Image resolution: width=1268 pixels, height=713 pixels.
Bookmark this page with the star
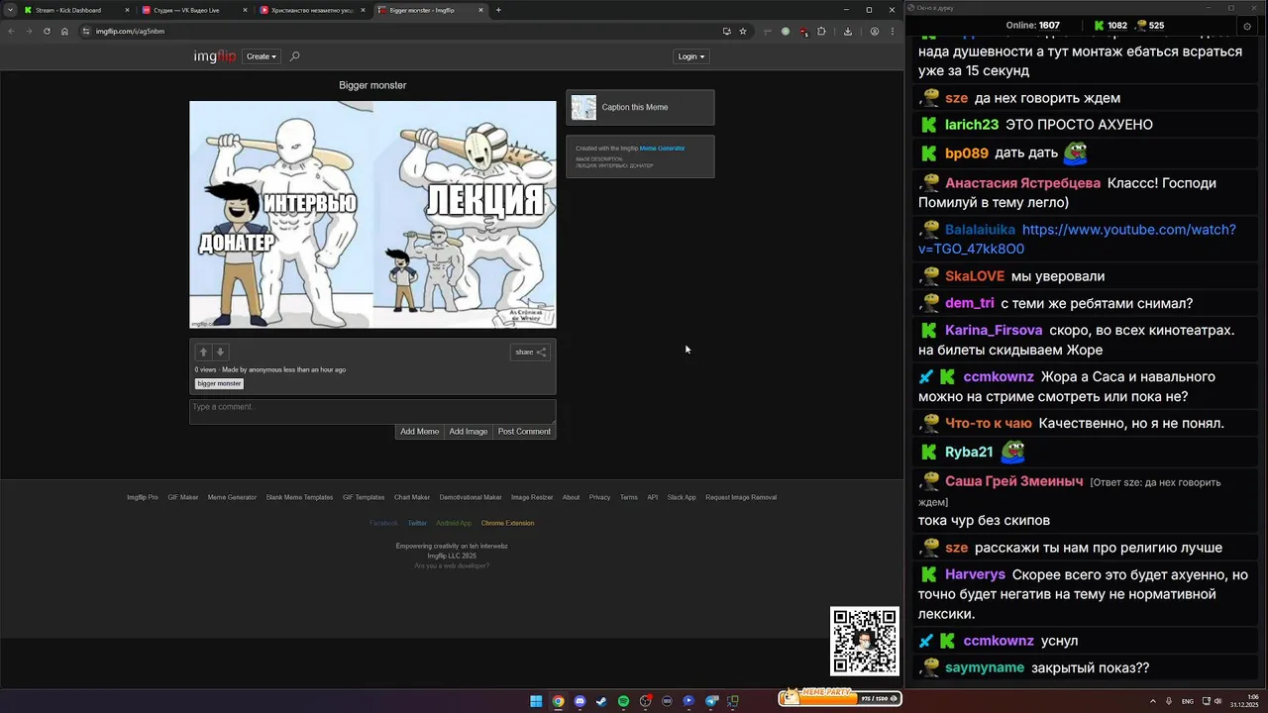coord(742,31)
